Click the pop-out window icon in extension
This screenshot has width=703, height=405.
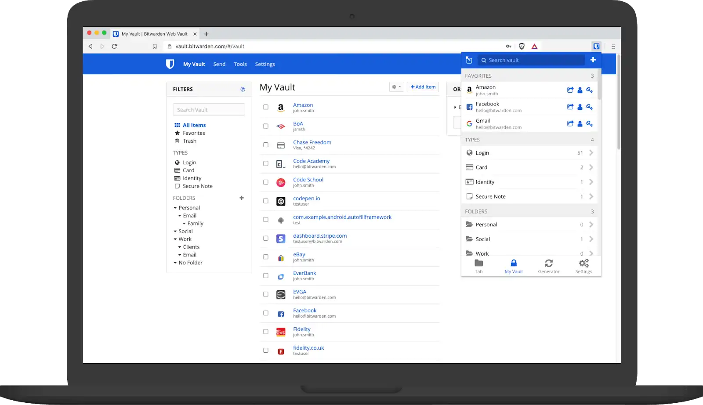pos(469,60)
